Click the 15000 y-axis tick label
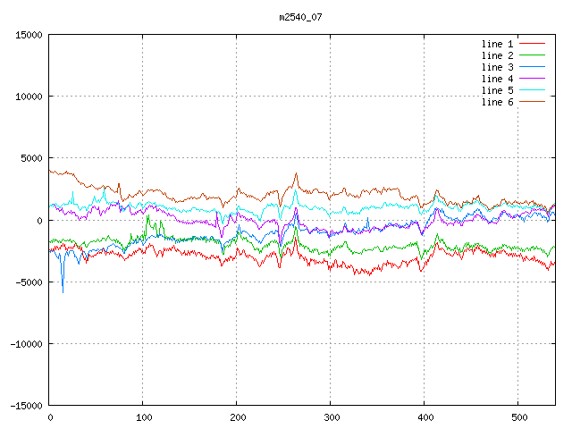 (x=29, y=35)
